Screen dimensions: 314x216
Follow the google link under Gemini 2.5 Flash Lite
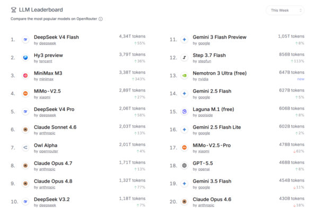tap(204, 133)
